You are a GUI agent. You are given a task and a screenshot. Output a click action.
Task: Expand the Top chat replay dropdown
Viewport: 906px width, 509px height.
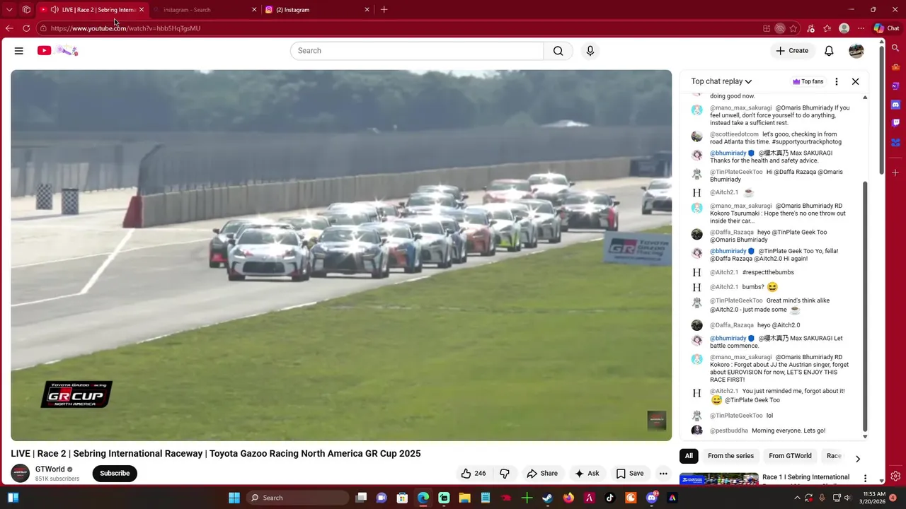point(721,81)
